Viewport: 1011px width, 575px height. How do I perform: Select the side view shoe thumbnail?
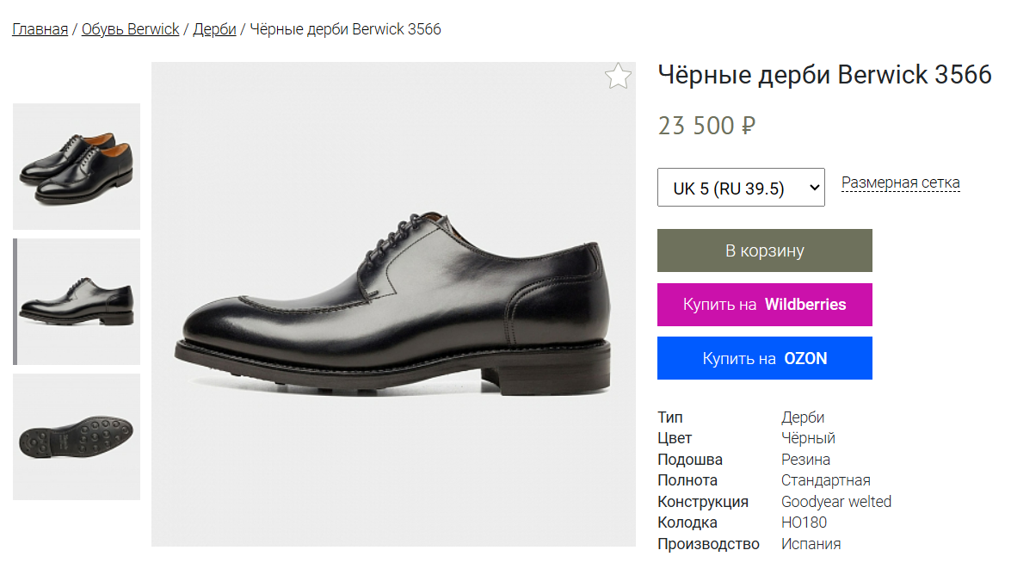point(77,301)
